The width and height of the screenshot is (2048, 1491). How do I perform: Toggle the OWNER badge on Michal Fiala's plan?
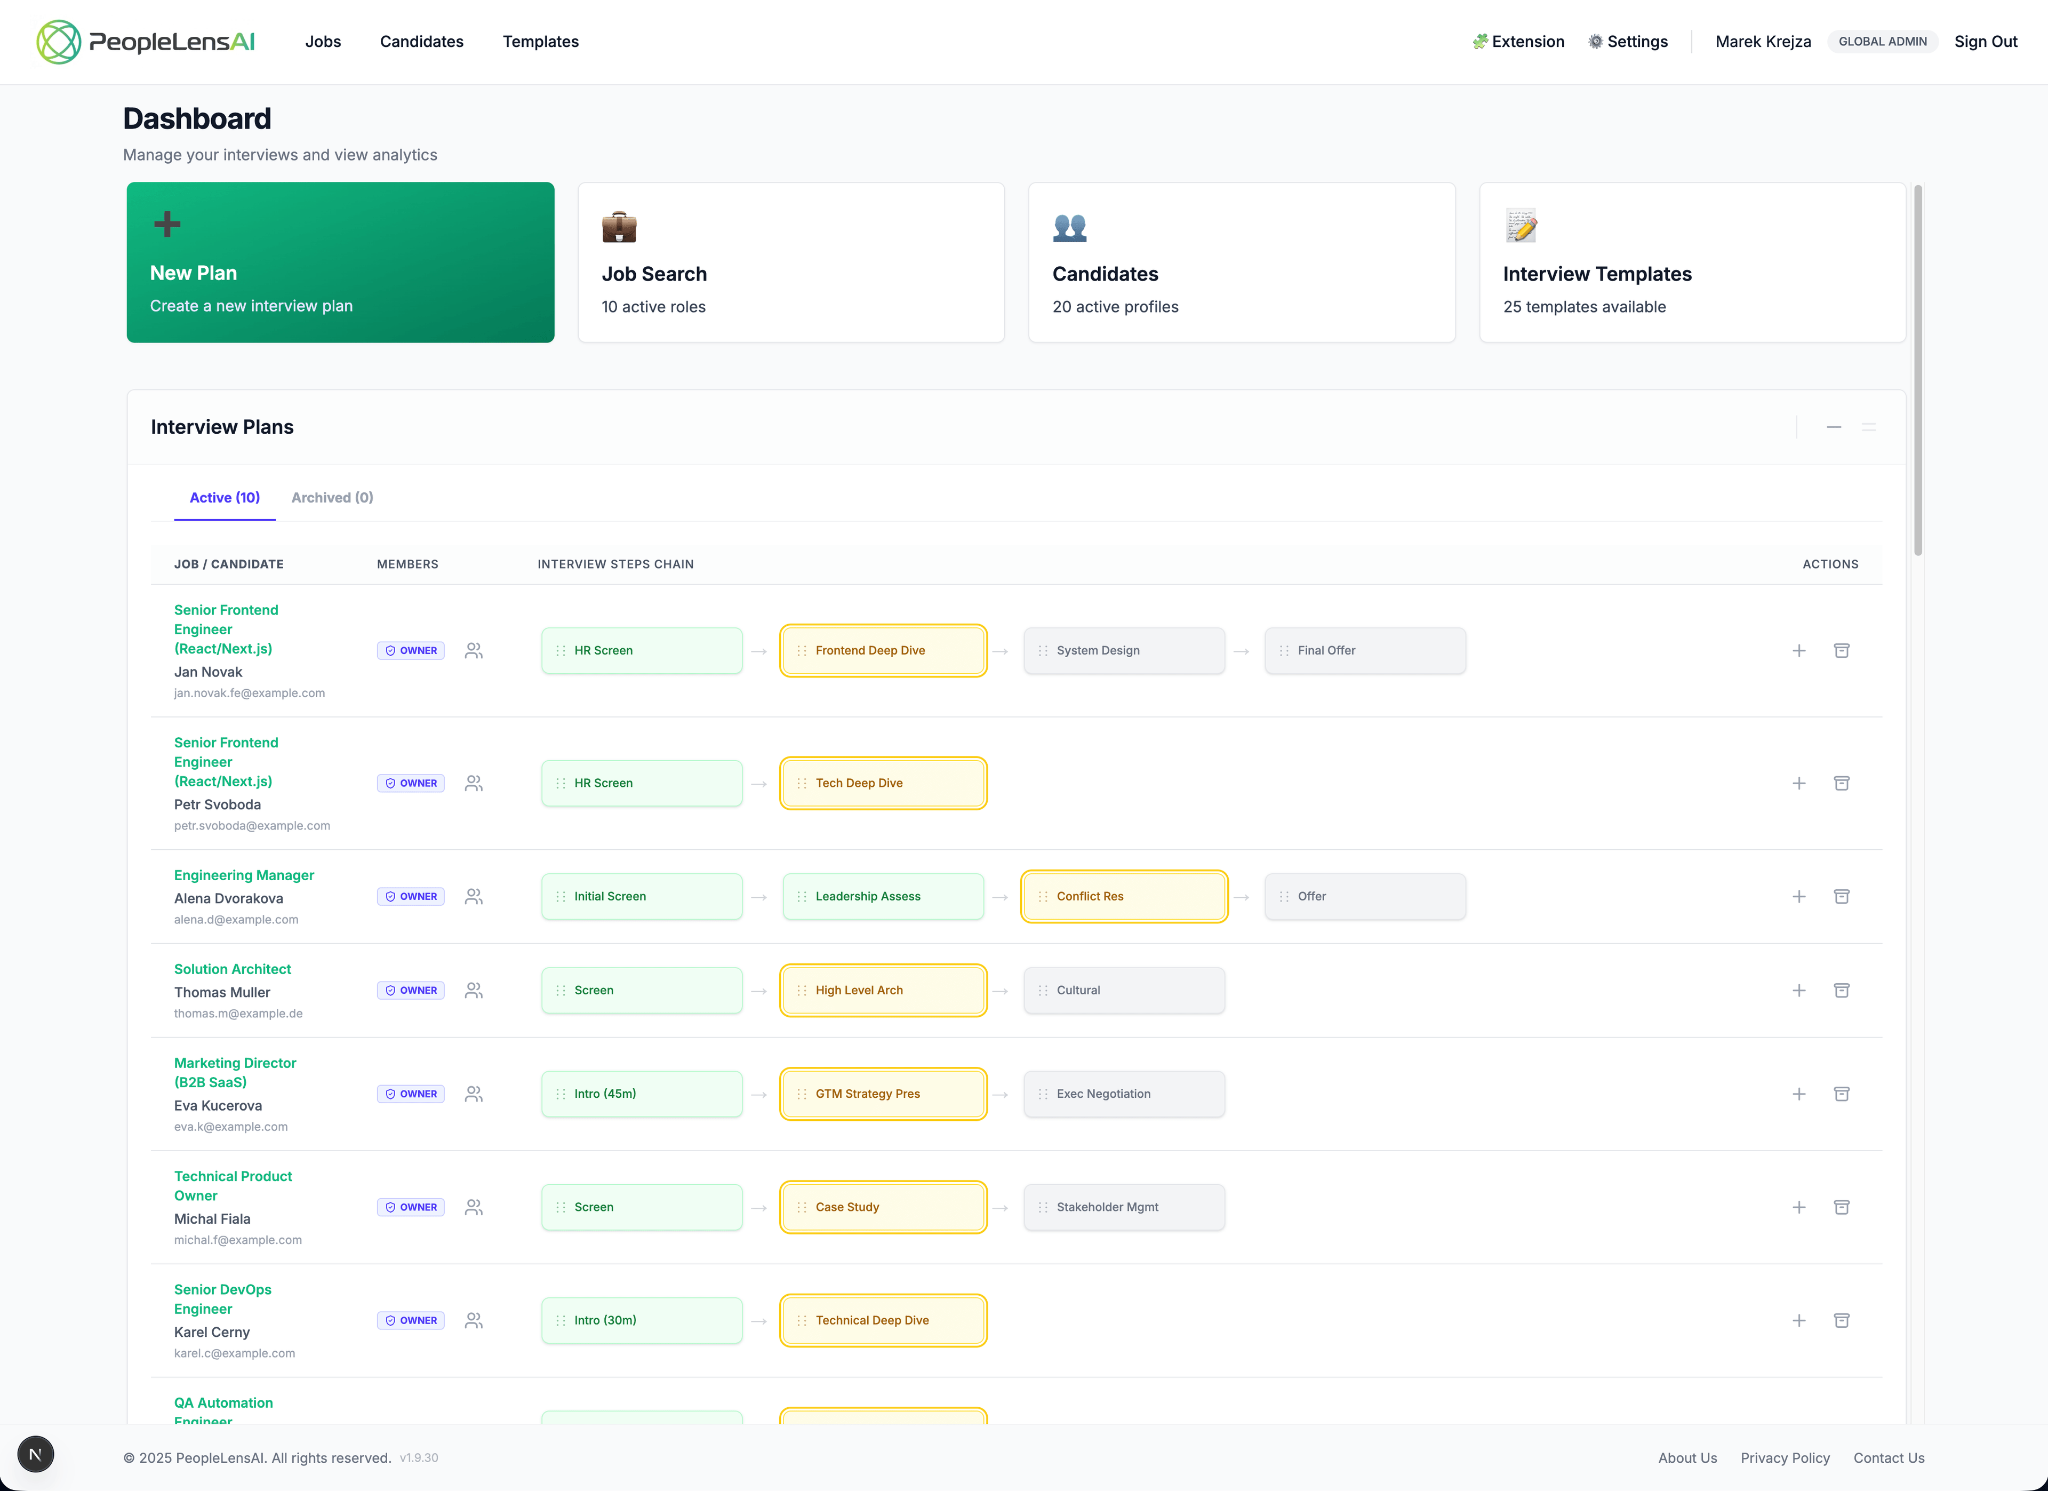tap(411, 1207)
